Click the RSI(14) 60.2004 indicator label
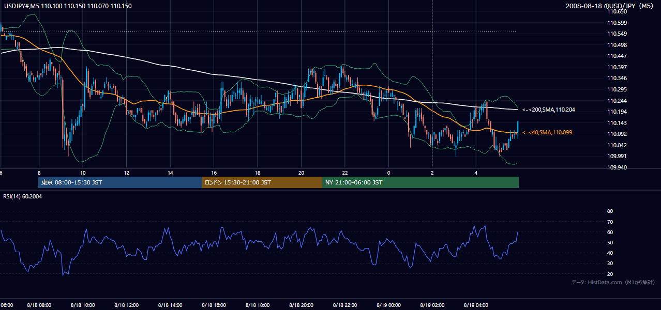The width and height of the screenshot is (661, 310). [22, 196]
